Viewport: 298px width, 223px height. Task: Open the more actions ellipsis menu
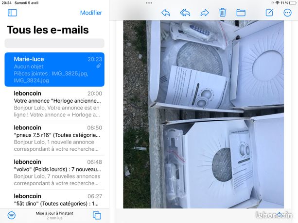pos(287,13)
